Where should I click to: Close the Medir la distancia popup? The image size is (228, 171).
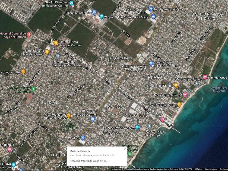click(x=125, y=148)
